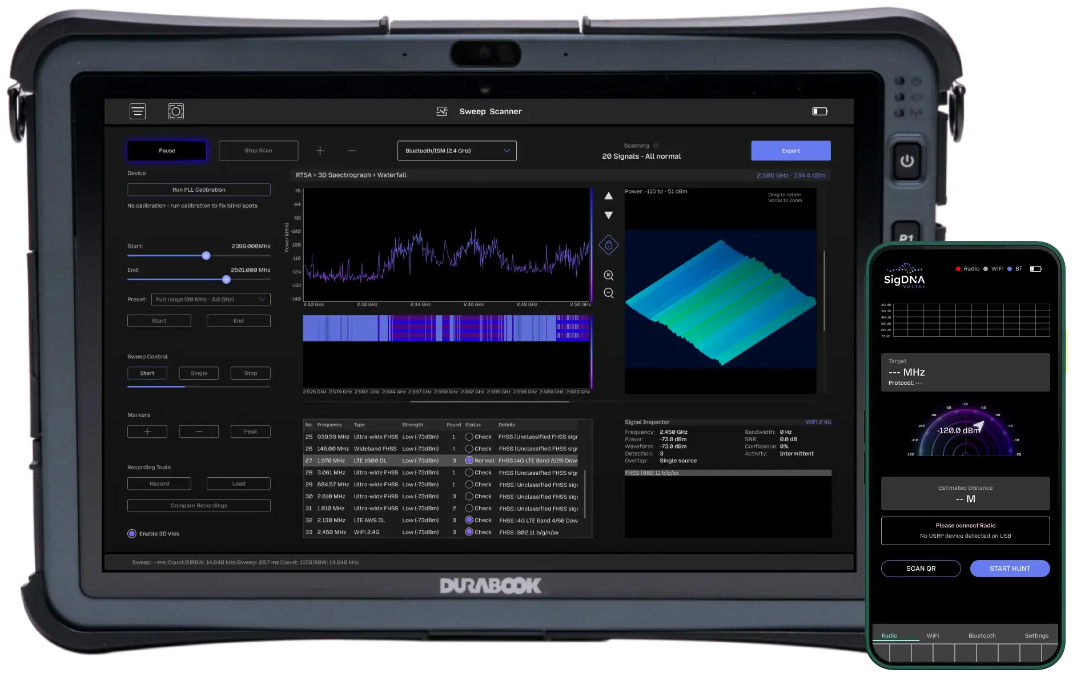This screenshot has width=1085, height=685.
Task: Click the zoom reset magnifier icon
Action: [609, 275]
